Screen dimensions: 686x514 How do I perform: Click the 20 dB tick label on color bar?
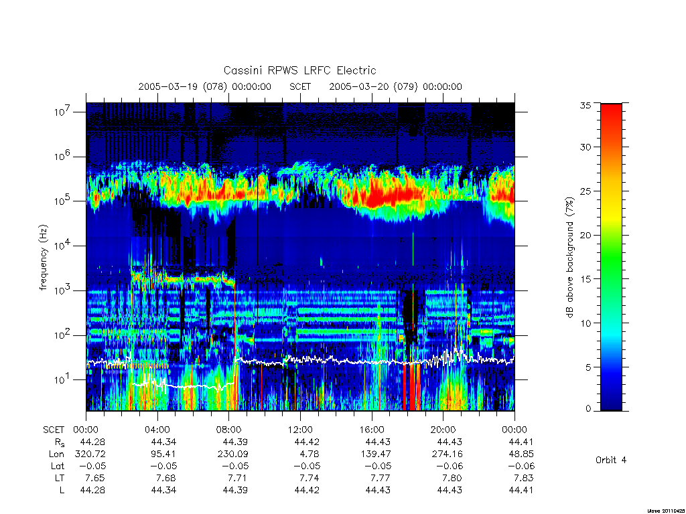tap(585, 235)
